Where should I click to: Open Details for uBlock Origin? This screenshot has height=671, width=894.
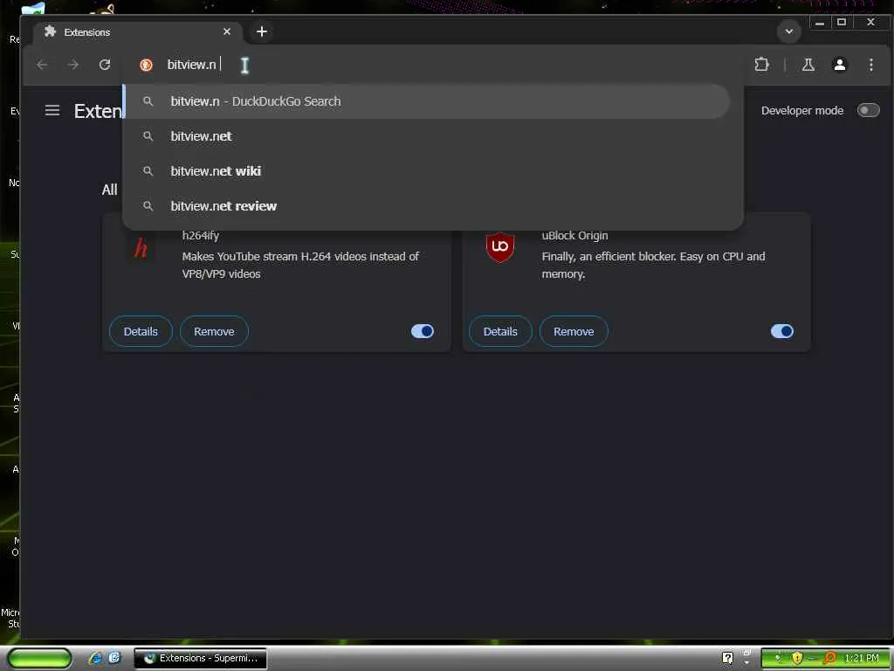click(x=500, y=331)
